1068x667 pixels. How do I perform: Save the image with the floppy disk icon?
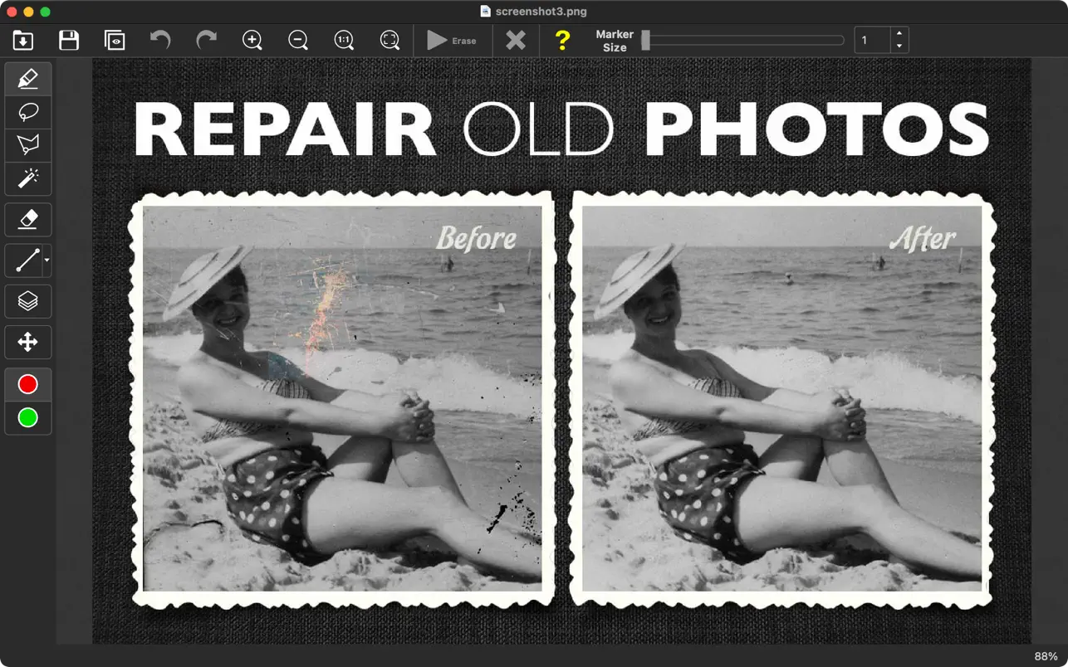point(69,40)
